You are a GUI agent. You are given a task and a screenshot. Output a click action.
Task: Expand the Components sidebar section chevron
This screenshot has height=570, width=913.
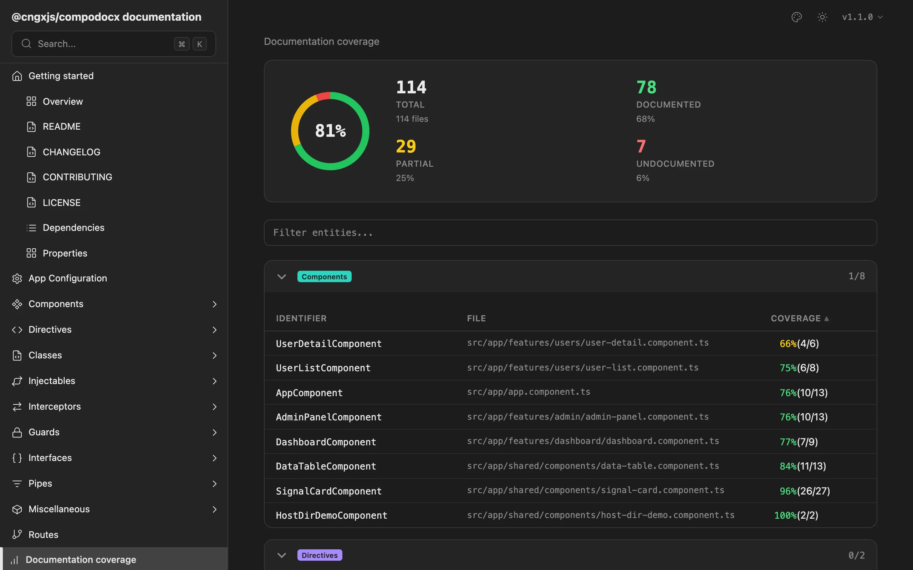point(214,304)
